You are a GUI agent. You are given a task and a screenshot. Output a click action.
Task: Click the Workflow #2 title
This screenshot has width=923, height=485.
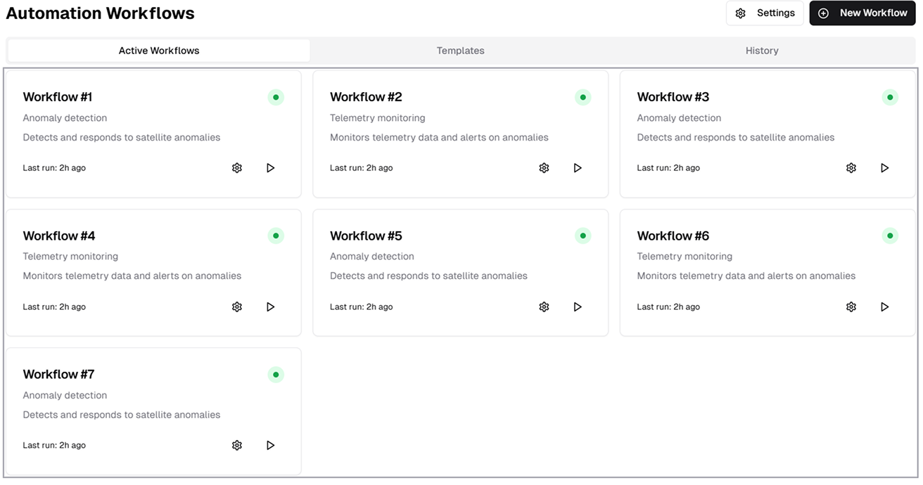coord(366,97)
